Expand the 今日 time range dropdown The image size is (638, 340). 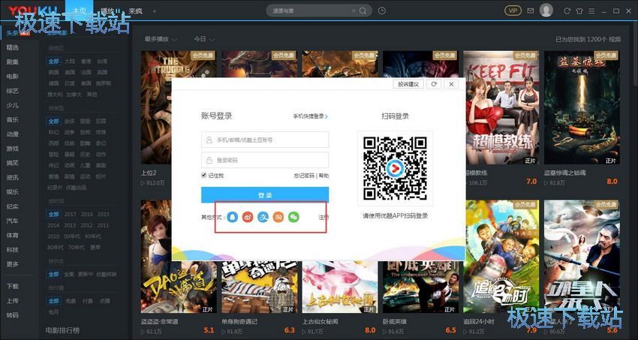click(x=204, y=40)
